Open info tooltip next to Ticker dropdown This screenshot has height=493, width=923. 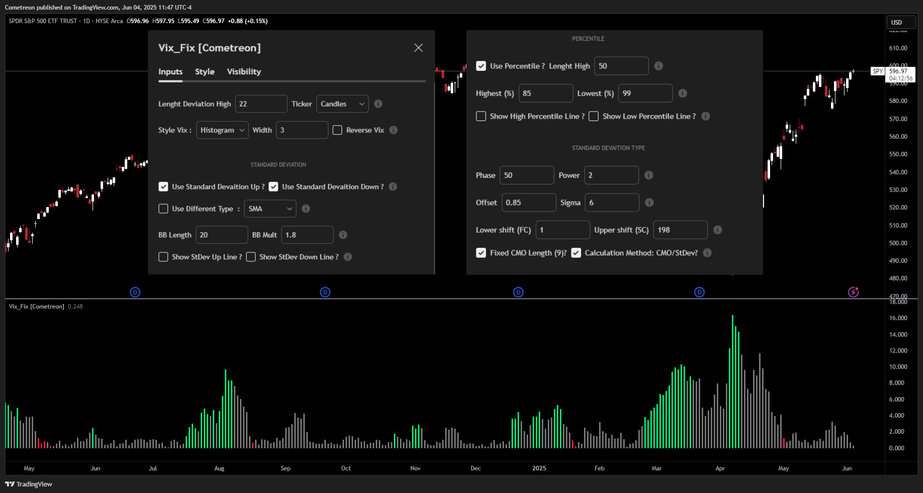[x=378, y=104]
